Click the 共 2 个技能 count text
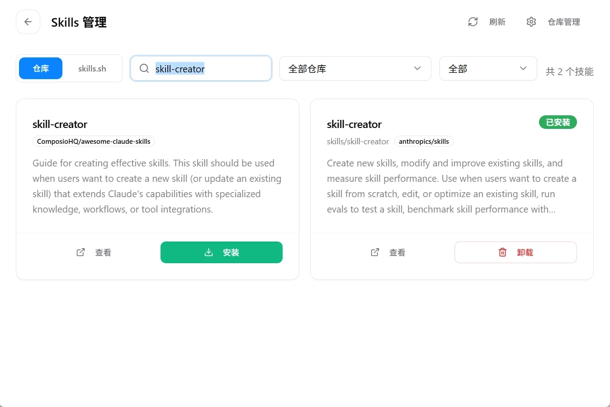Viewport: 610px width, 407px height. click(569, 71)
